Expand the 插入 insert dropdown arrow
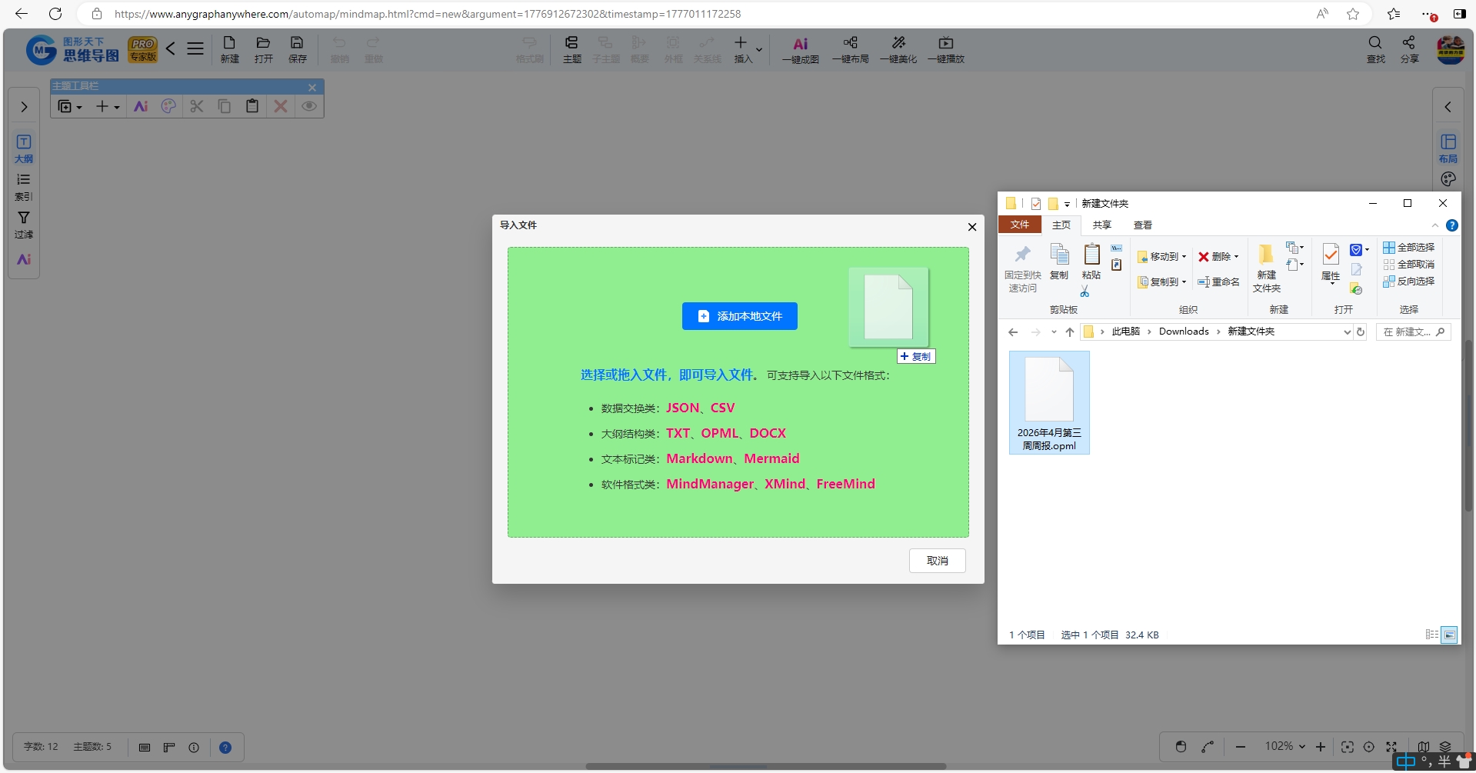 point(759,50)
